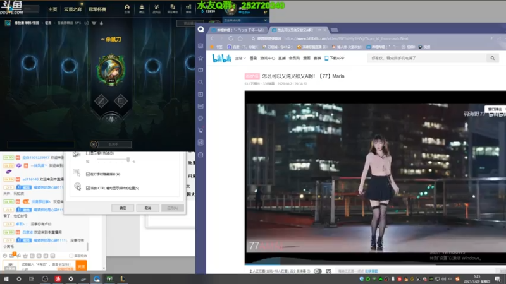Adjust the pointer trail length slider

pyautogui.click(x=128, y=160)
